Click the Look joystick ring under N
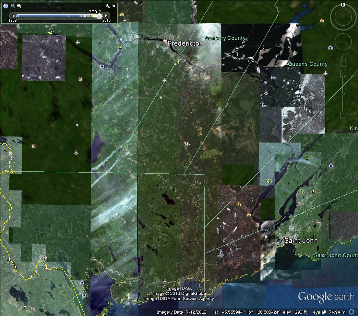The width and height of the screenshot is (358, 316). point(343,18)
